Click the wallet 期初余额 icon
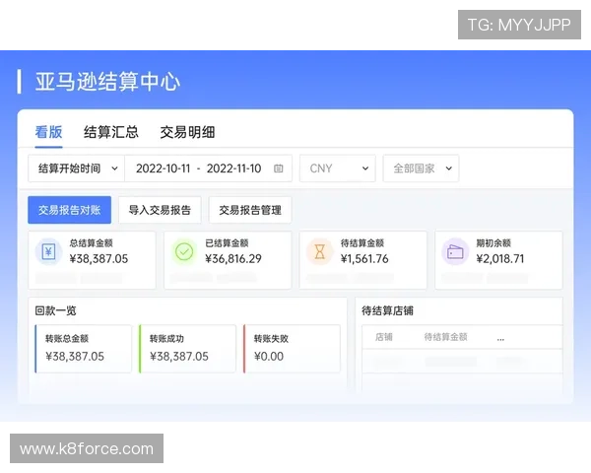591x473 pixels. pyautogui.click(x=455, y=251)
